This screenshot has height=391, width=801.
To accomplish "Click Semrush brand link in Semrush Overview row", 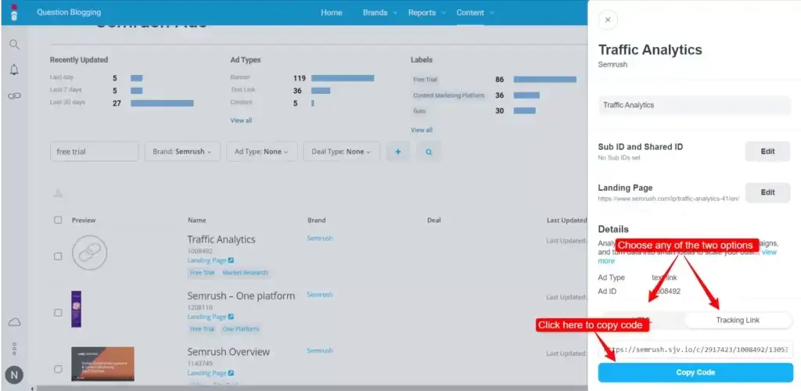I will tap(320, 350).
